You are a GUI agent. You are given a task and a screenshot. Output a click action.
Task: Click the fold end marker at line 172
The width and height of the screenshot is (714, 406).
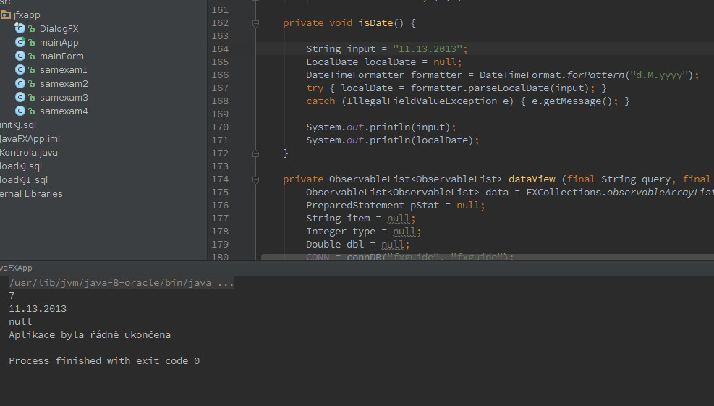tap(256, 153)
